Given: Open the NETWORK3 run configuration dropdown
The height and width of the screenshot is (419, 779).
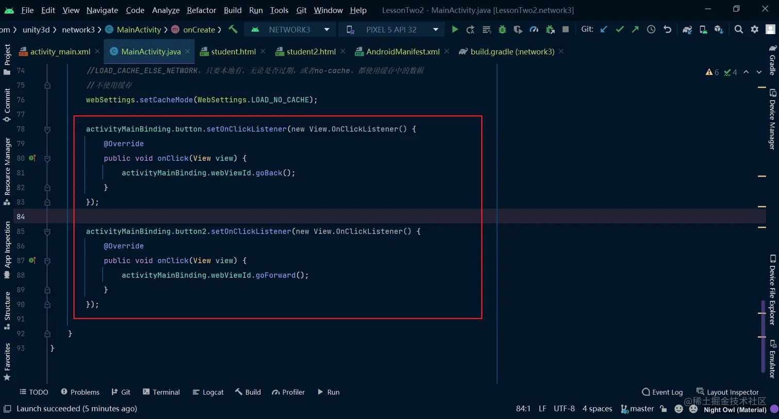Looking at the screenshot, I should click(x=290, y=29).
